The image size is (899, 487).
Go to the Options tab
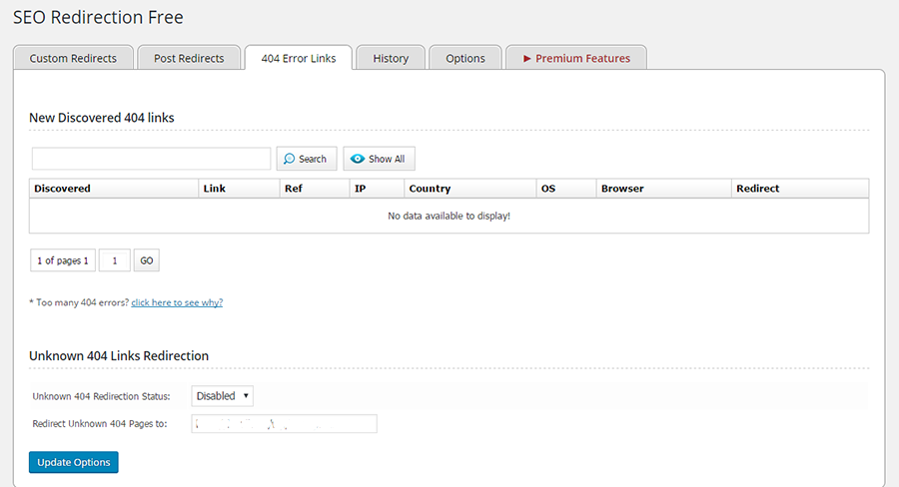coord(464,58)
